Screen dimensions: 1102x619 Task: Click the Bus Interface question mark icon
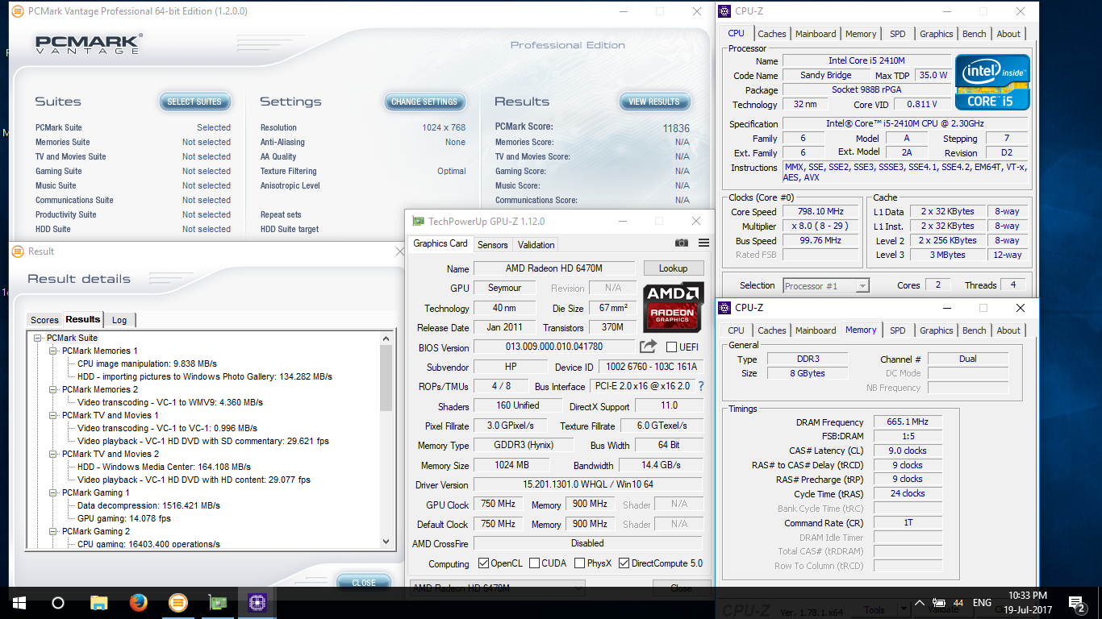point(700,386)
